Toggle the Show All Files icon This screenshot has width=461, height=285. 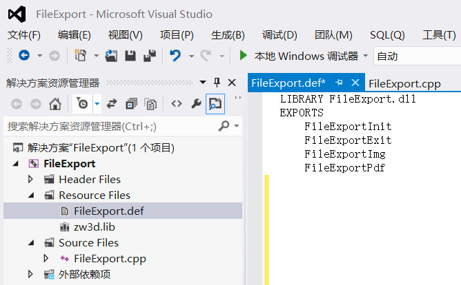coord(150,104)
